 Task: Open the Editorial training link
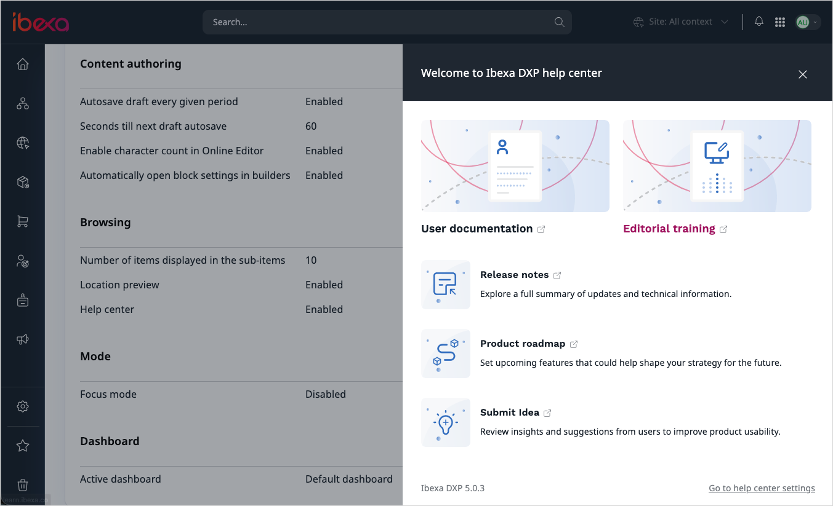pyautogui.click(x=669, y=229)
